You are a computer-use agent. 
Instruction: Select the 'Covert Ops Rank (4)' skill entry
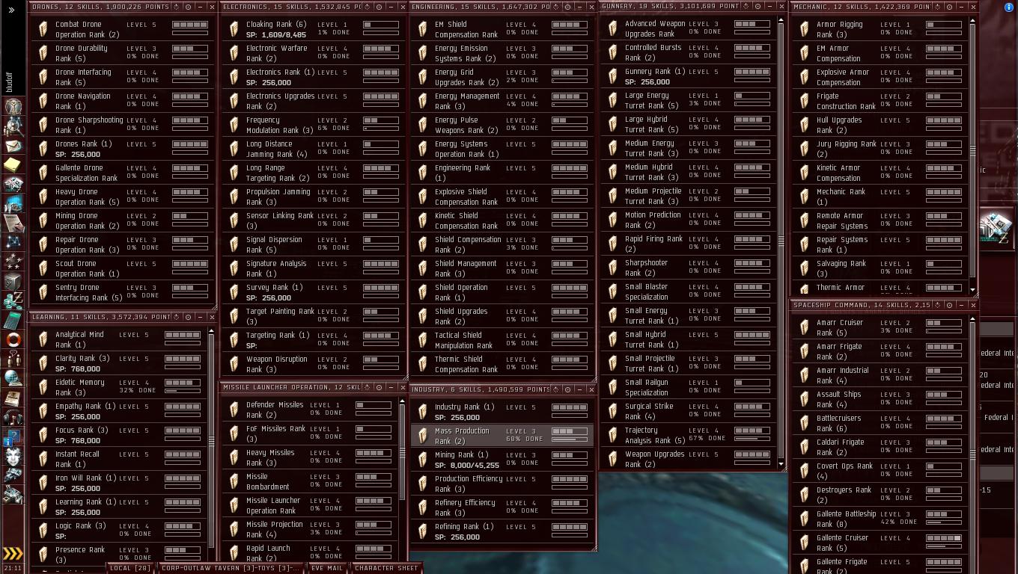tap(880, 471)
